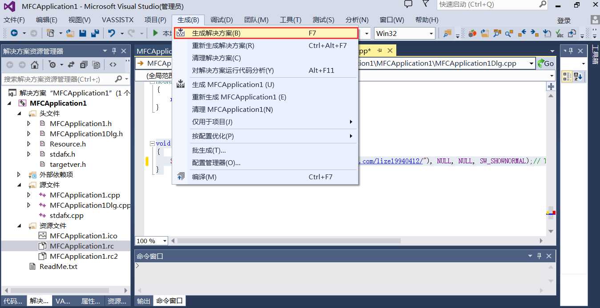This screenshot has height=308, width=600.
Task: Click the go to next scope icon
Action: (535, 33)
